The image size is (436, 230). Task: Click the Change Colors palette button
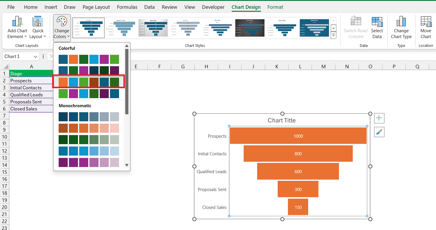tap(62, 28)
